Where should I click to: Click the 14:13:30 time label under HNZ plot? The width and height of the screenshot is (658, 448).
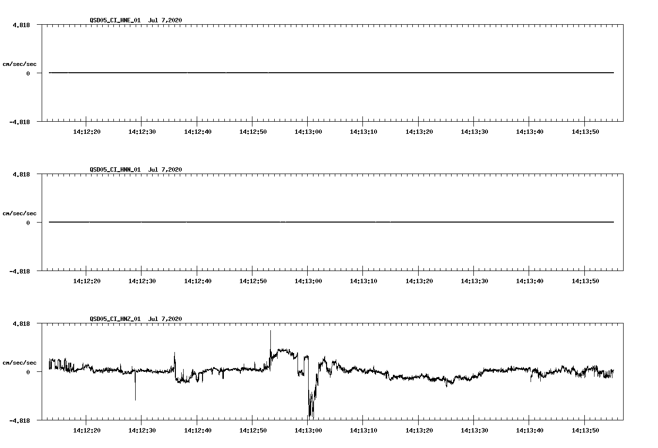[x=474, y=431]
